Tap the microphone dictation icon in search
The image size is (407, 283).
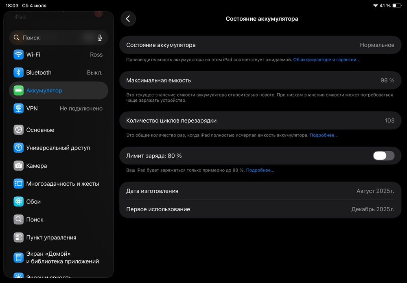100,37
